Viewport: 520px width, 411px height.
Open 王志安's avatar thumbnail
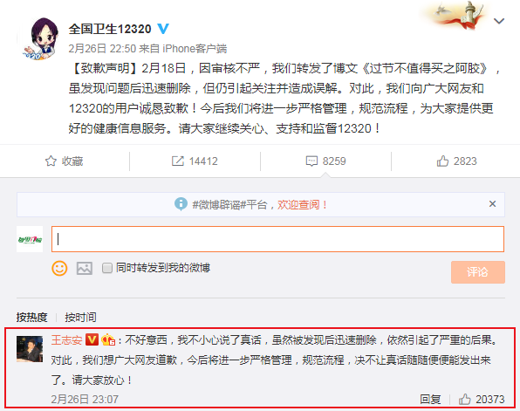coord(30,349)
